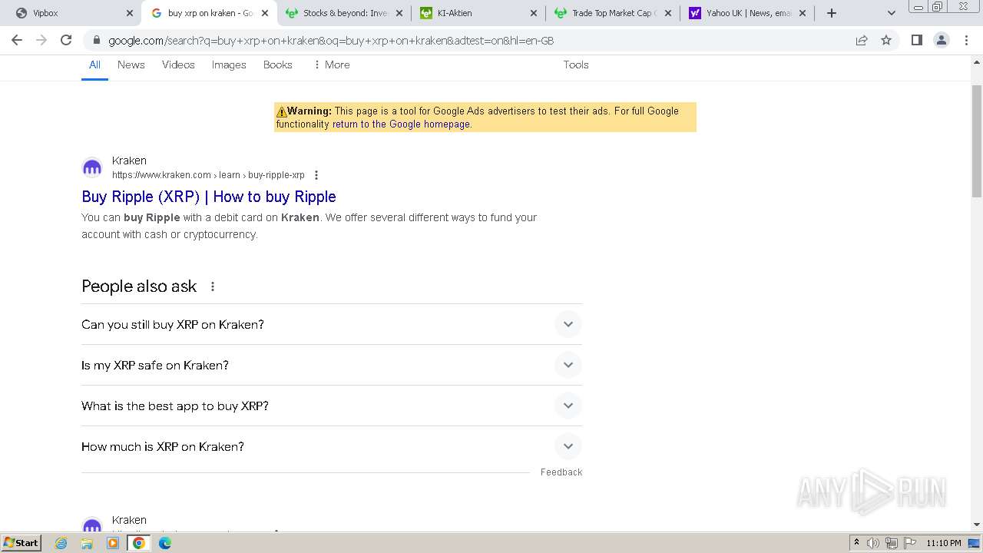Screen dimensions: 983x553
Task: Open File Explorer folder in the taskbar
Action: [87, 543]
